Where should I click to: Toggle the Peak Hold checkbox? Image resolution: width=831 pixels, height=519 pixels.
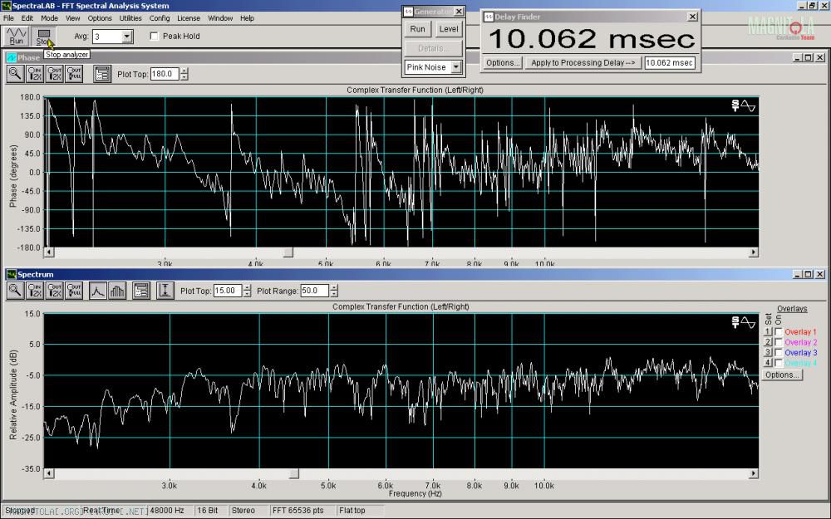pos(155,36)
